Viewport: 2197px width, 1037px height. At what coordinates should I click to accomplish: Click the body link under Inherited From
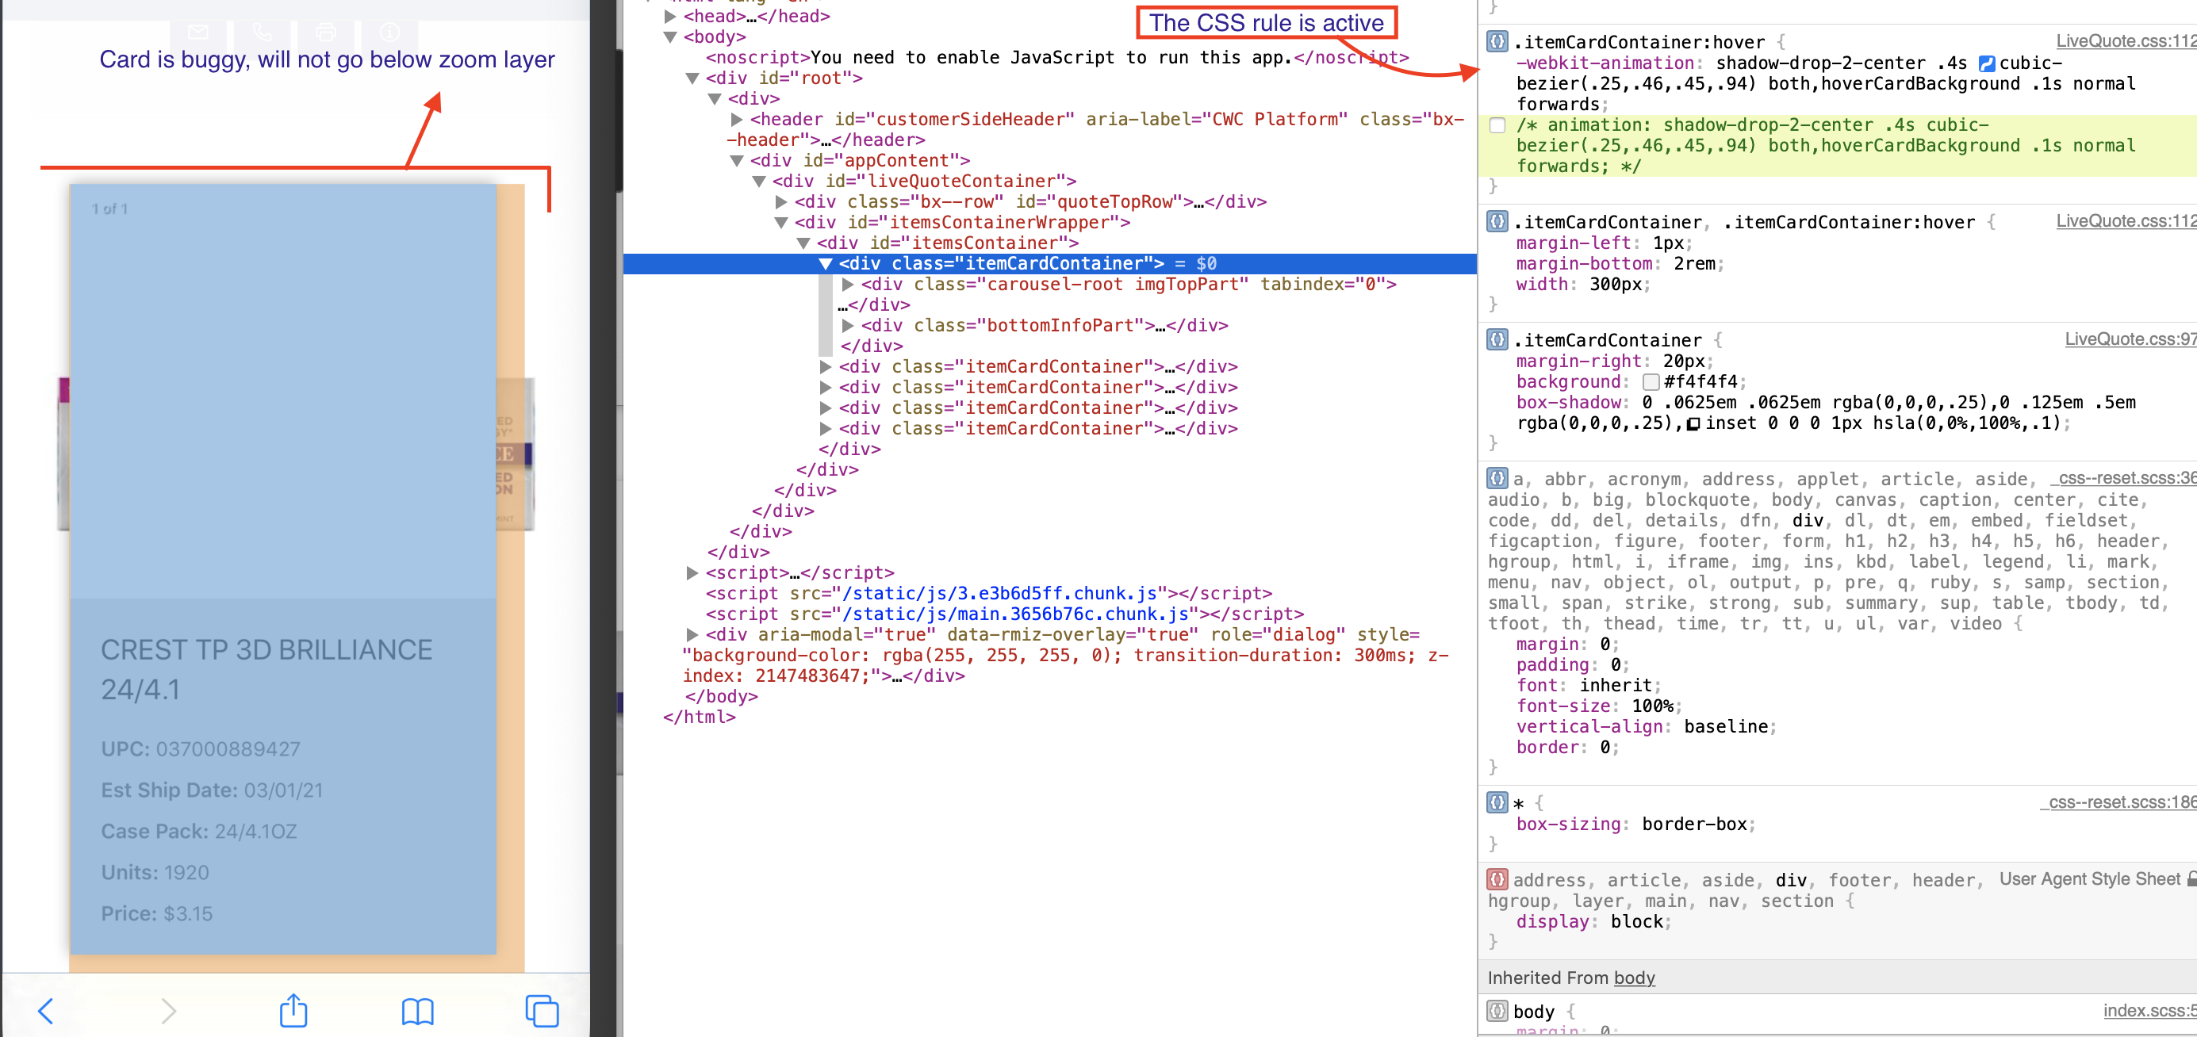[x=1634, y=978]
